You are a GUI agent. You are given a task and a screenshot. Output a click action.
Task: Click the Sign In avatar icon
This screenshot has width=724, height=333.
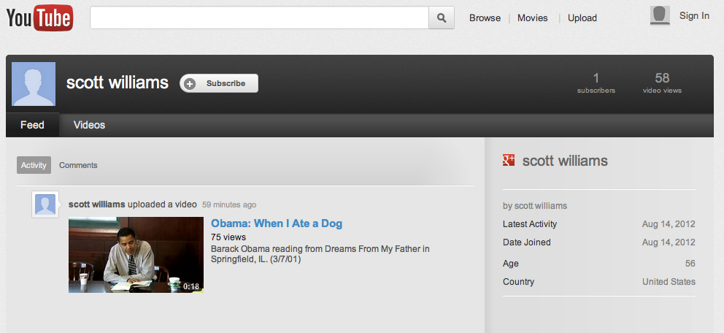coord(660,15)
